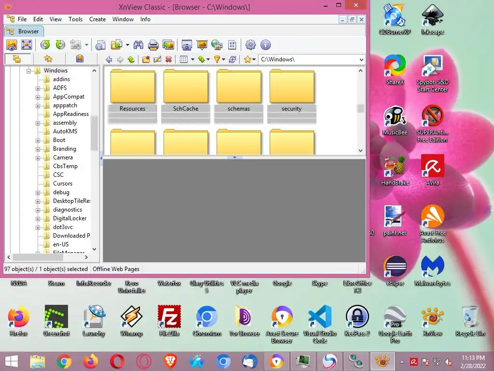The height and width of the screenshot is (371, 494).
Task: Collapse the Windows tree node
Action: pyautogui.click(x=28, y=71)
